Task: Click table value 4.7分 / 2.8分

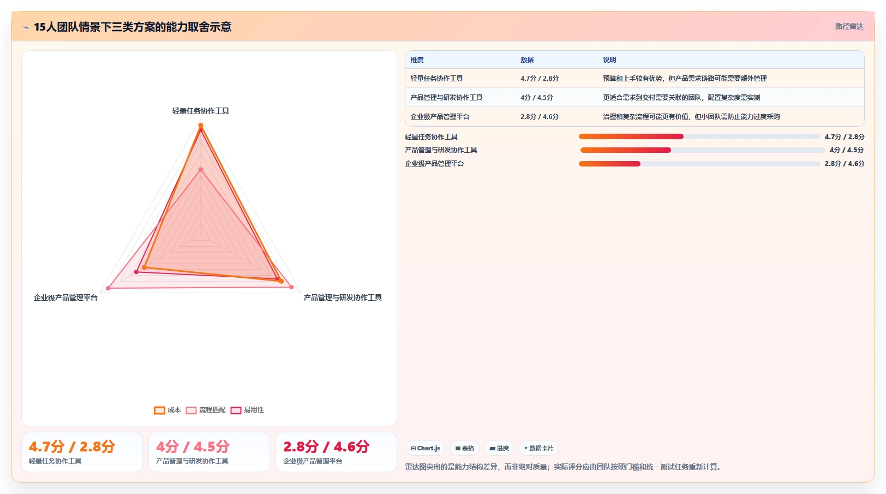Action: [x=540, y=79]
